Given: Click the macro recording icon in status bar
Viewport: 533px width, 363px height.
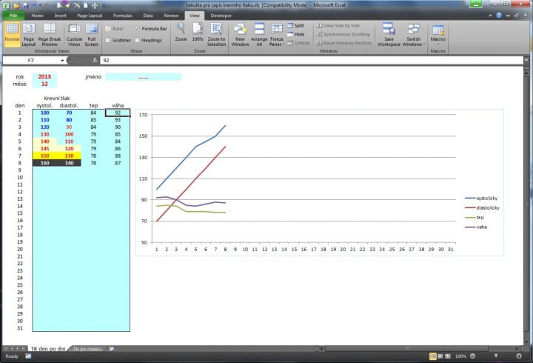Looking at the screenshot, I should pos(28,356).
